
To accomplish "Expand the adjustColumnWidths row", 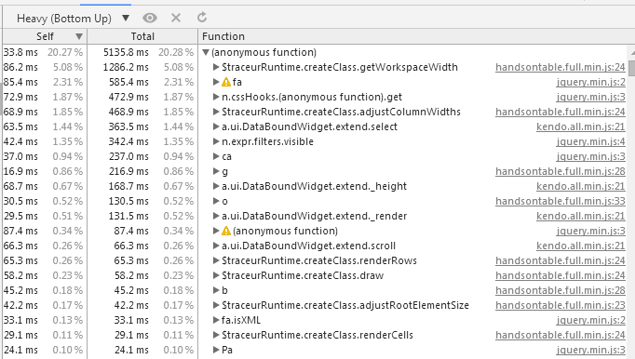I will tap(216, 112).
